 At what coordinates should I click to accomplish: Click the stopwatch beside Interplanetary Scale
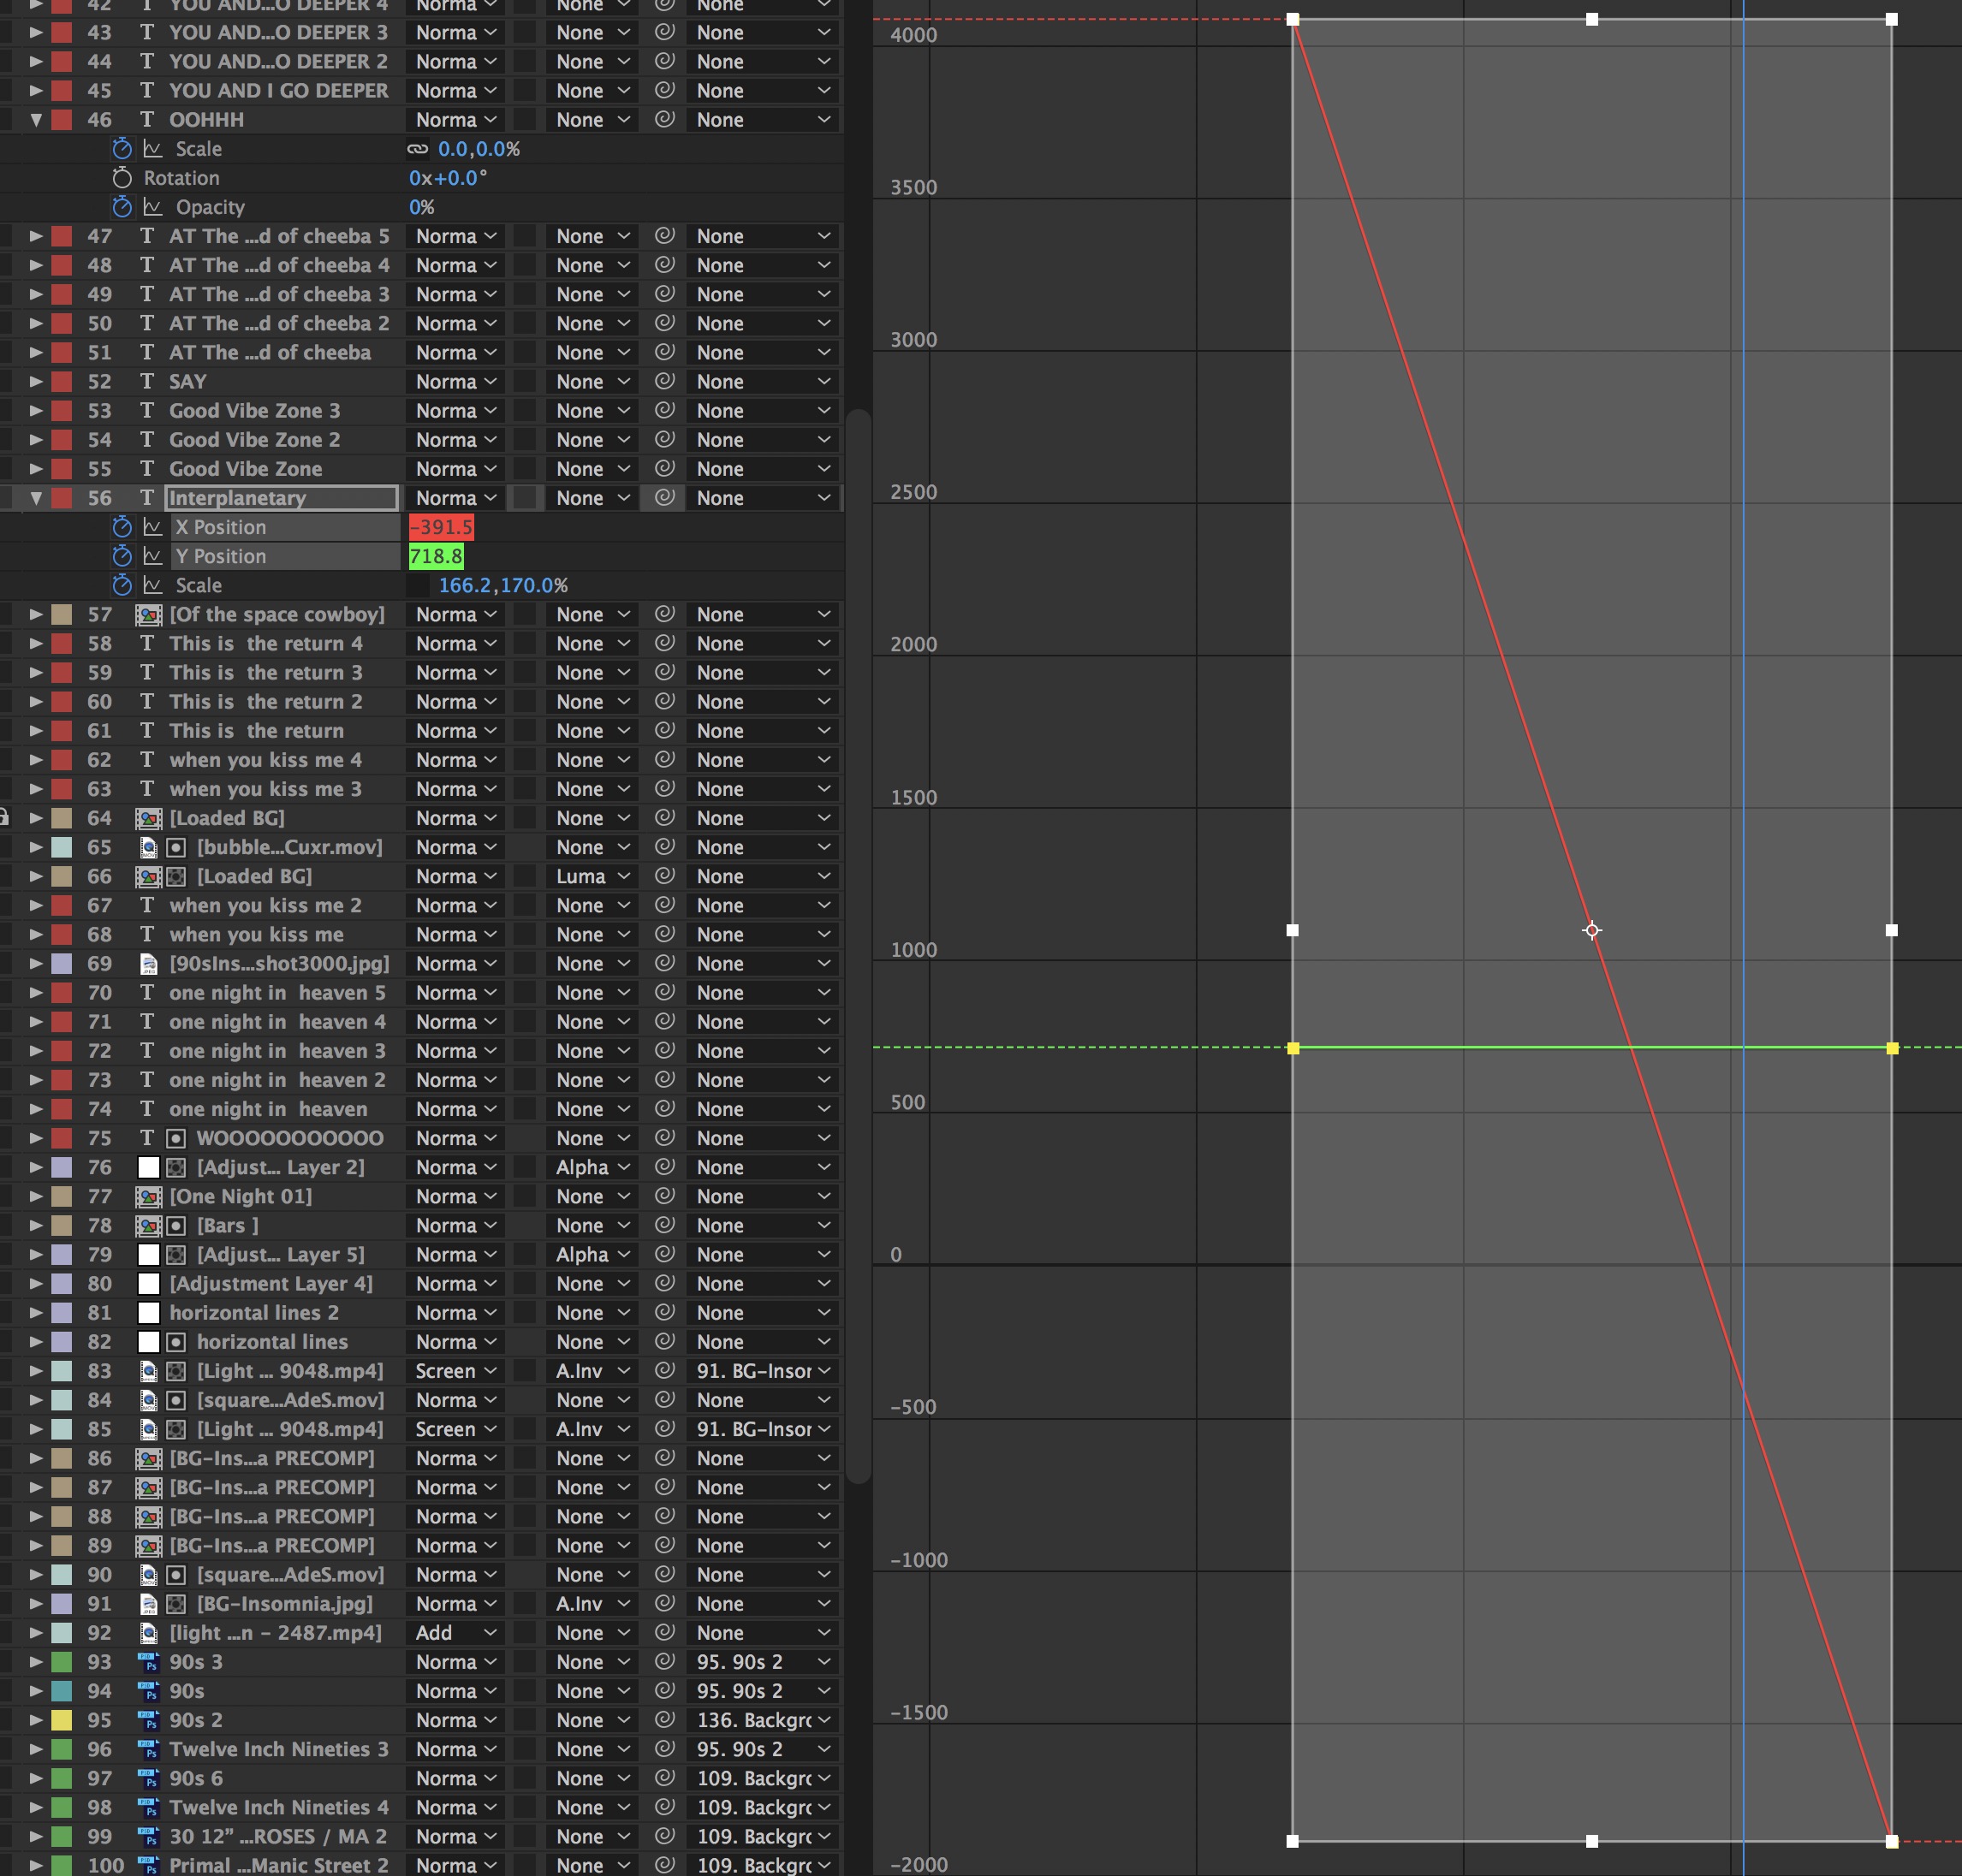click(x=122, y=585)
